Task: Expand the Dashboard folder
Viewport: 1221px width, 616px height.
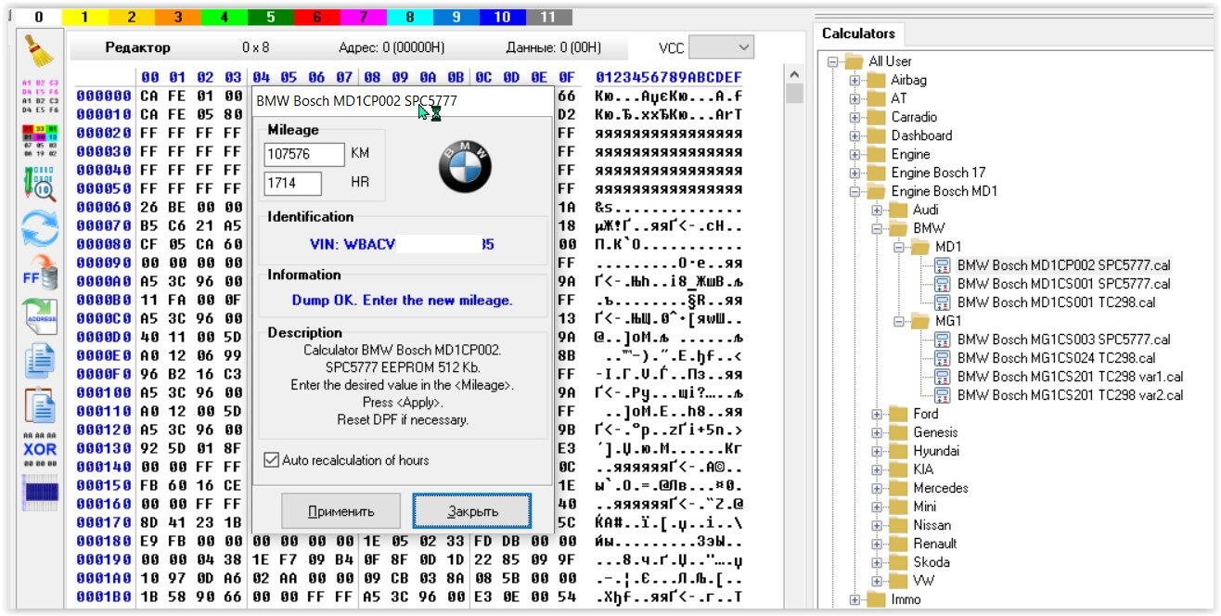Action: (x=855, y=135)
